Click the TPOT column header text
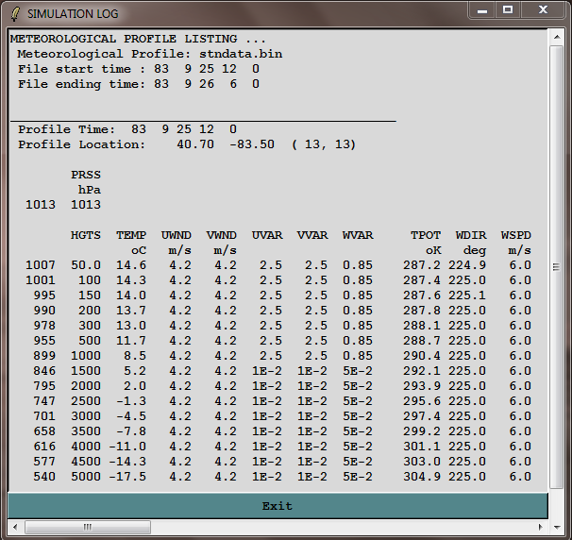 [x=426, y=235]
